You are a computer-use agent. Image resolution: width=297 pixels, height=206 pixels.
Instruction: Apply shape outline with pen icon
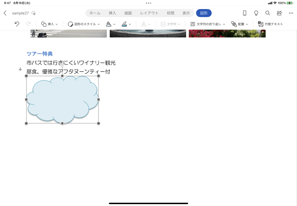(124, 24)
